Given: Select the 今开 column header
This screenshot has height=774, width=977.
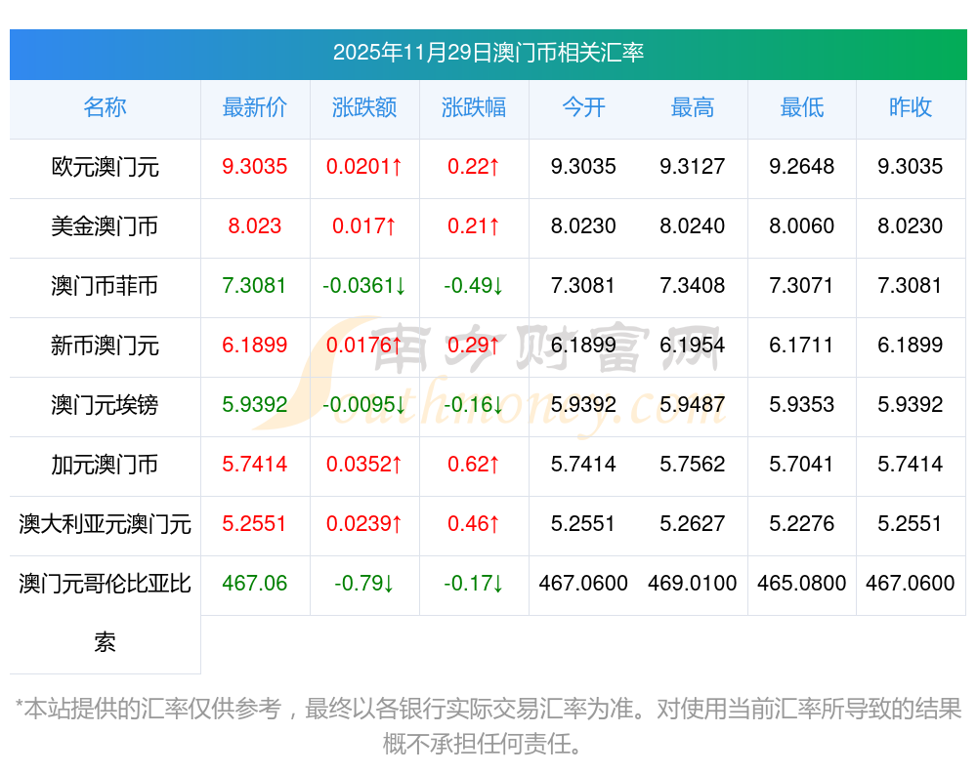Looking at the screenshot, I should coord(583,107).
